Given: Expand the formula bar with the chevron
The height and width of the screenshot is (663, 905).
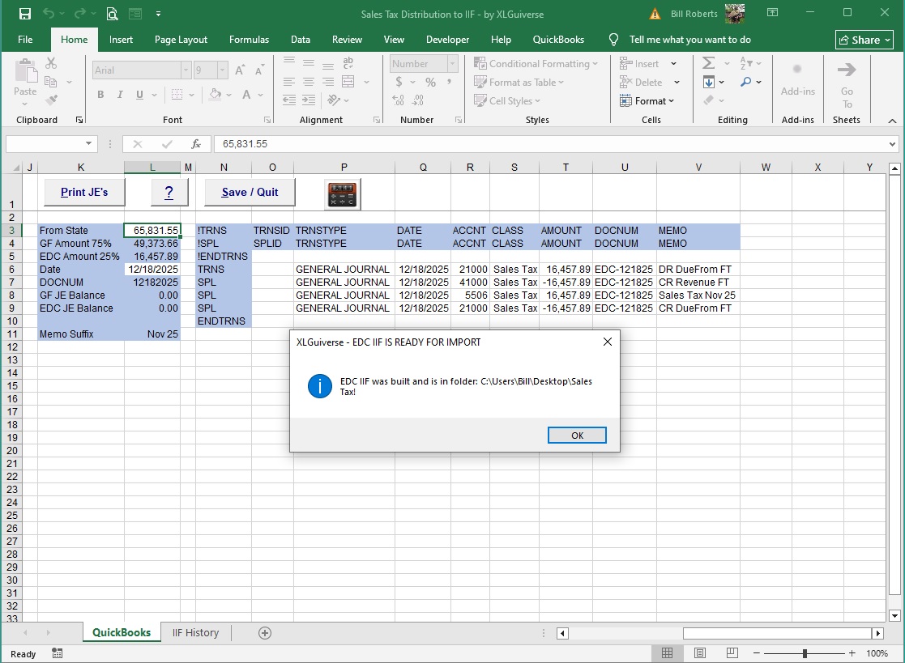Looking at the screenshot, I should [x=893, y=144].
